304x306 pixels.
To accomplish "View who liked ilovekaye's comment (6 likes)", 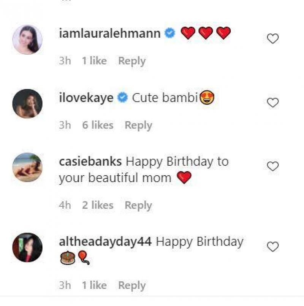I will tap(98, 125).
